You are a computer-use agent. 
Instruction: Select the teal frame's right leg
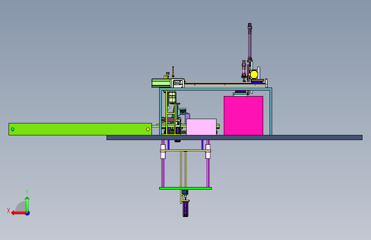(x=271, y=112)
